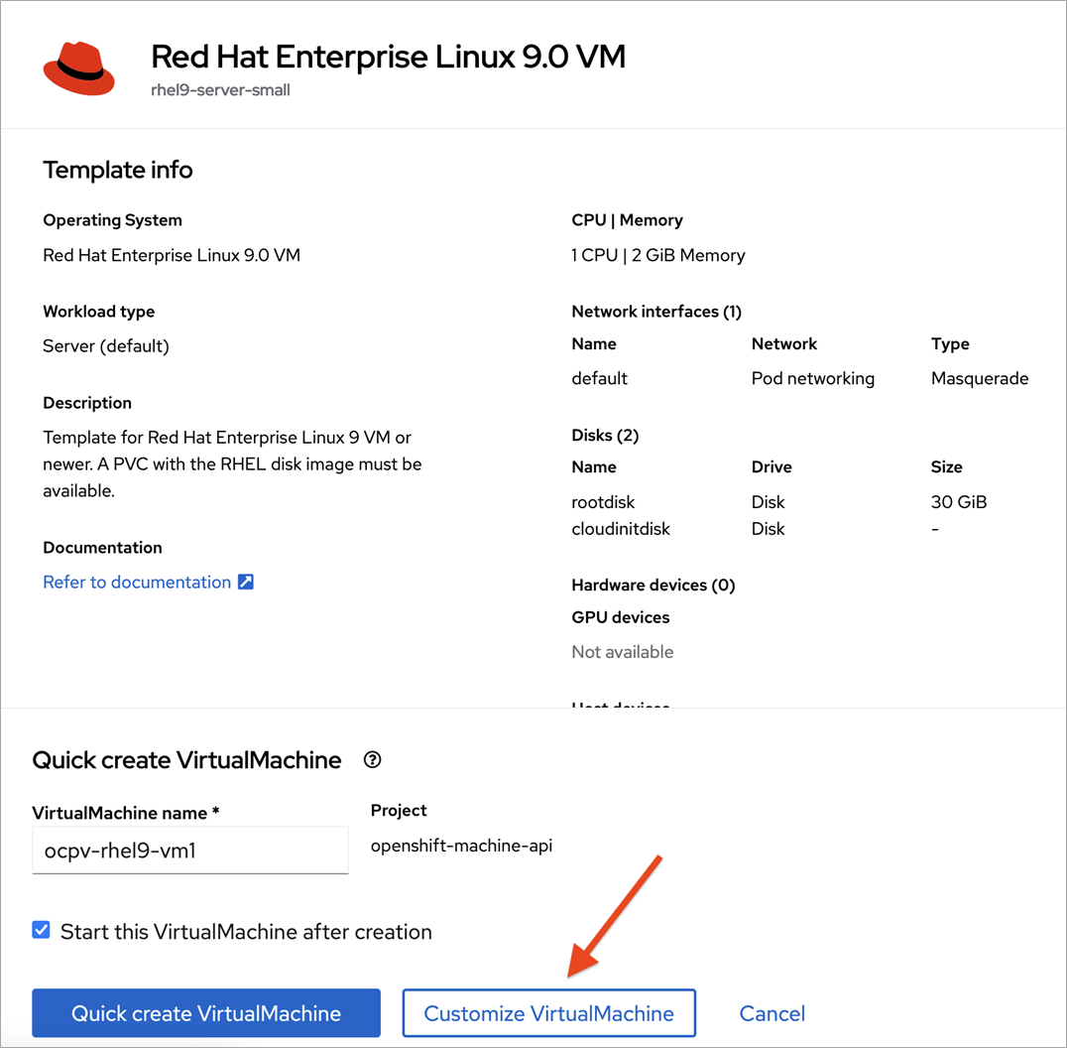
Task: Click the Masquerade type value
Action: click(x=979, y=379)
